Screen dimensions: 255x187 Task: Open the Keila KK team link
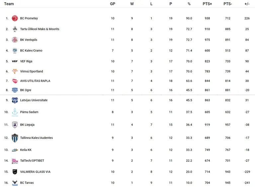pyautogui.click(x=26, y=150)
